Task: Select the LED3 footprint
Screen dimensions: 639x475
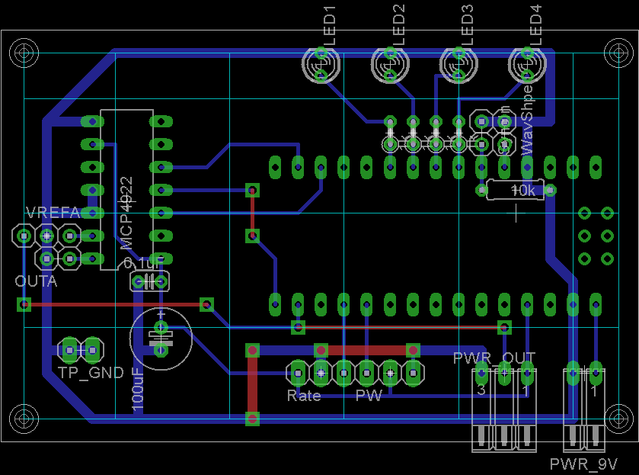Action: coord(458,63)
